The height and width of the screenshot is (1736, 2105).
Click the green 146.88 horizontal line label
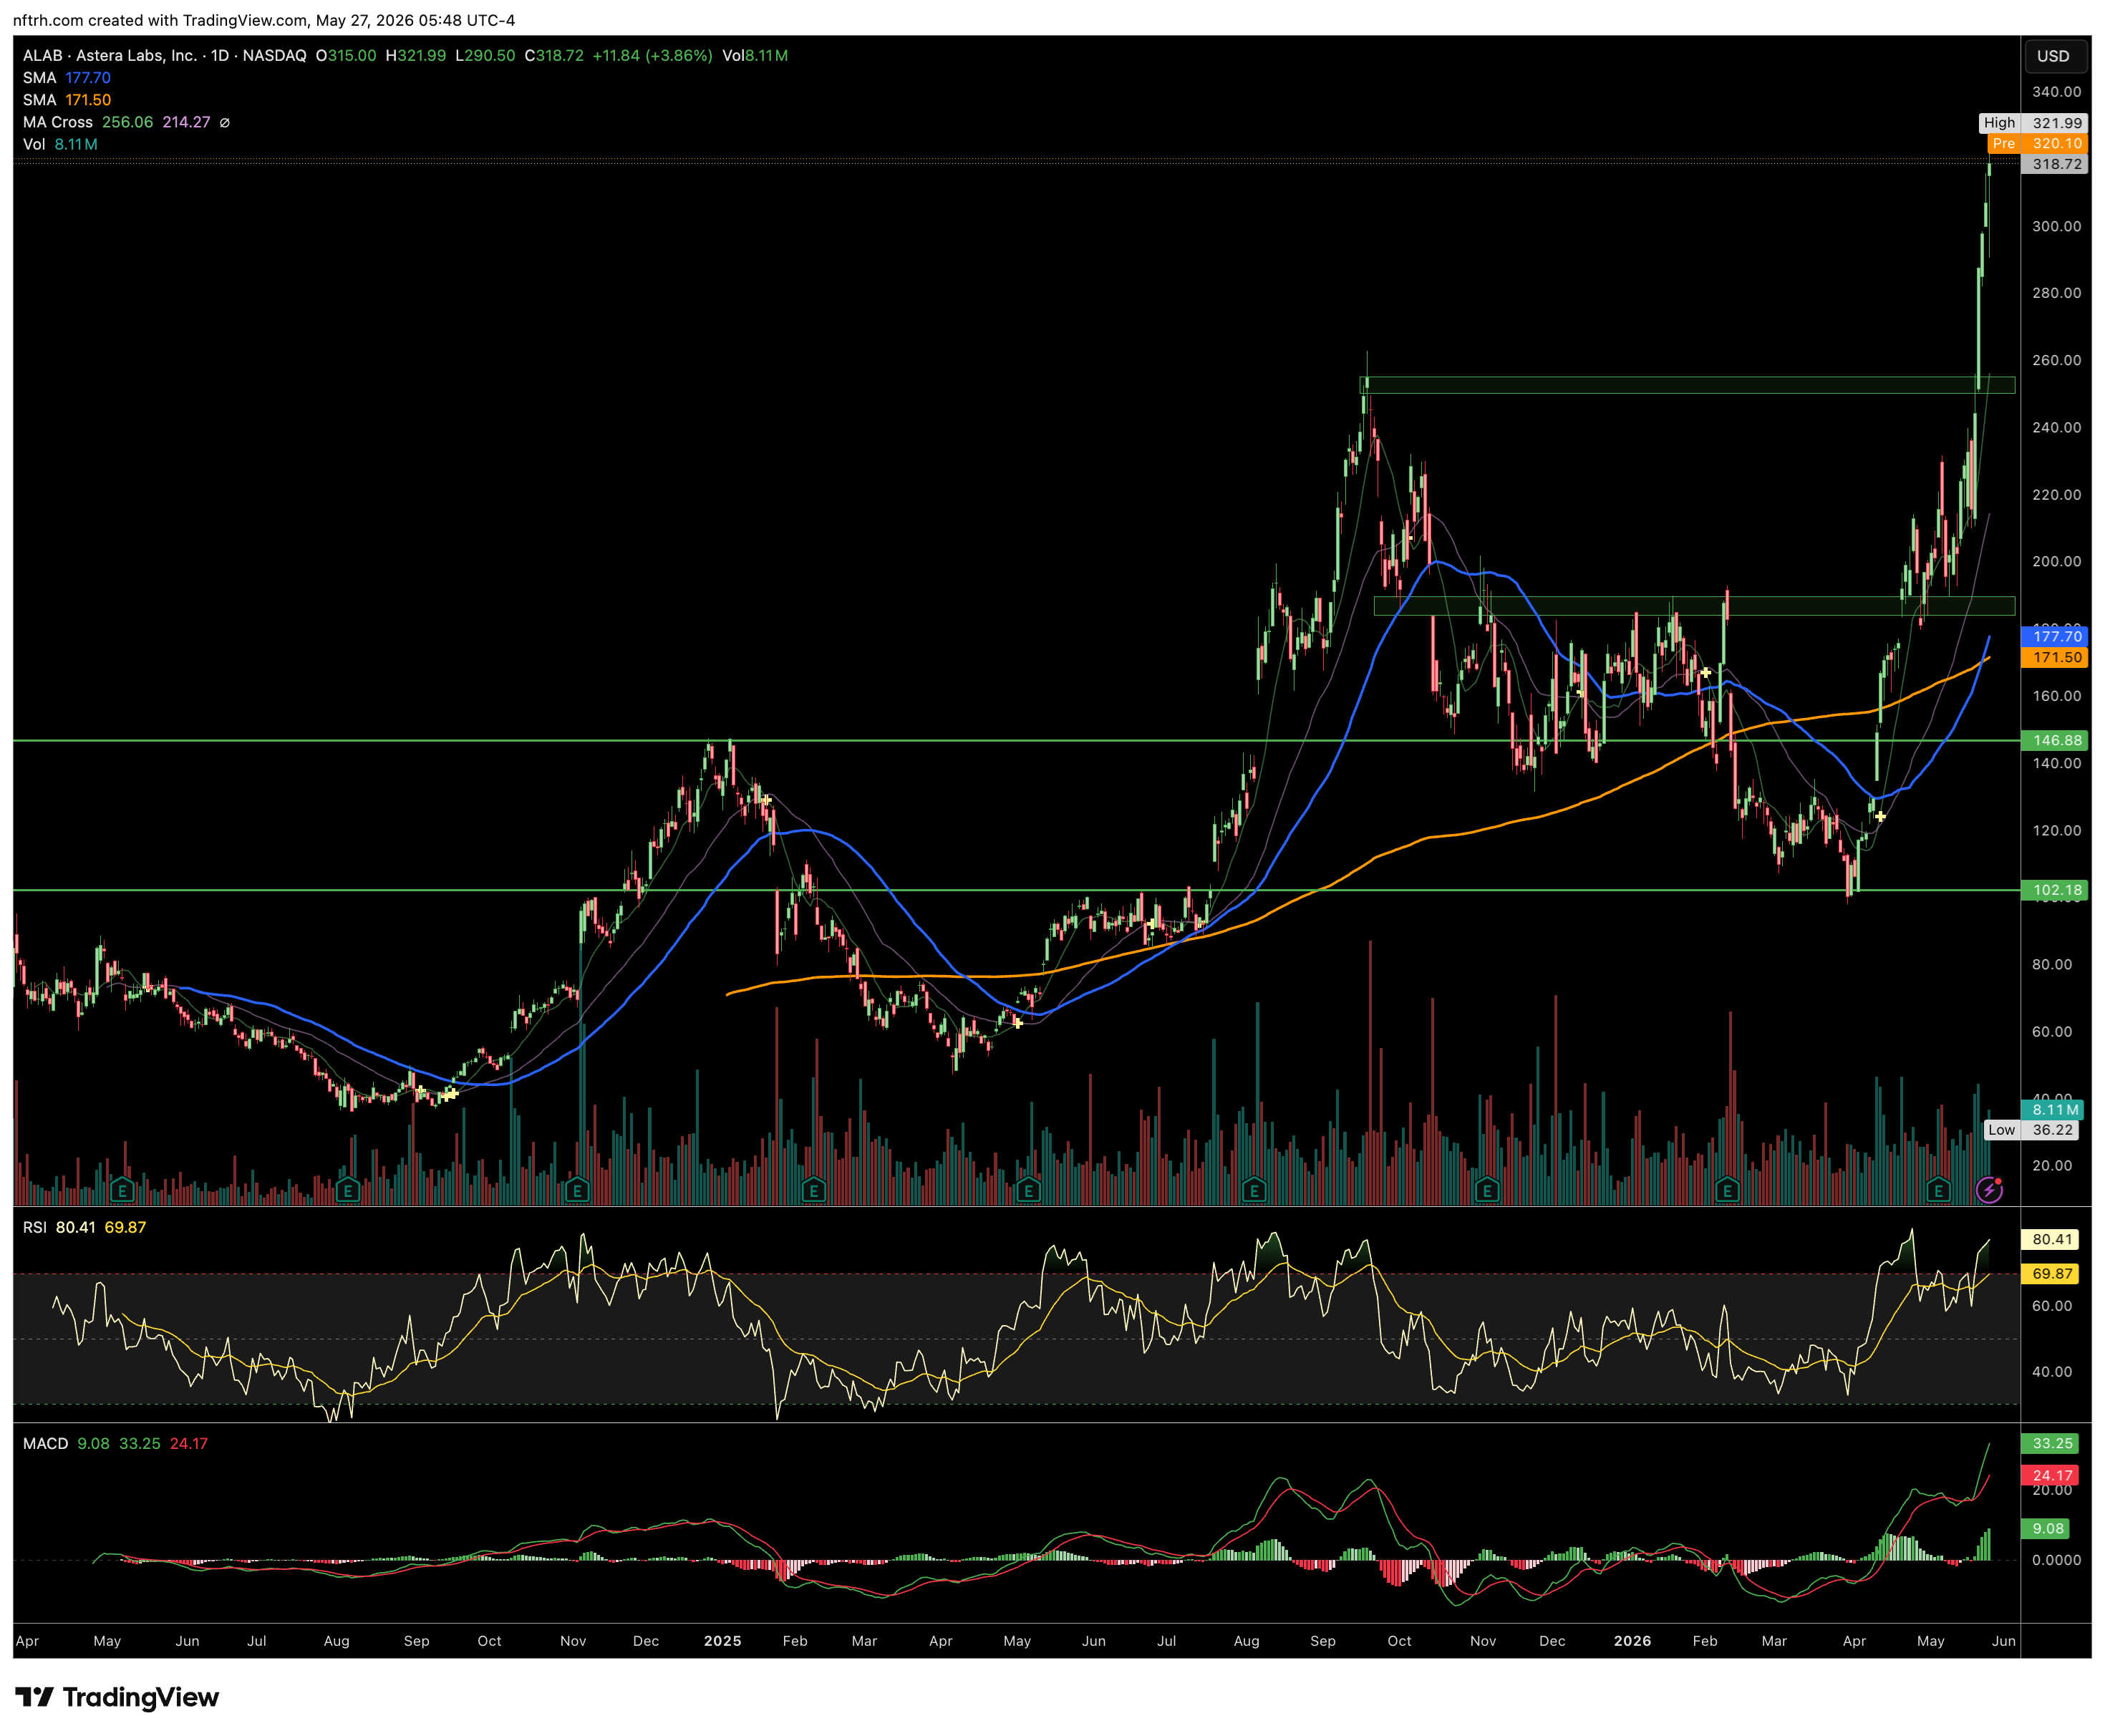2055,740
